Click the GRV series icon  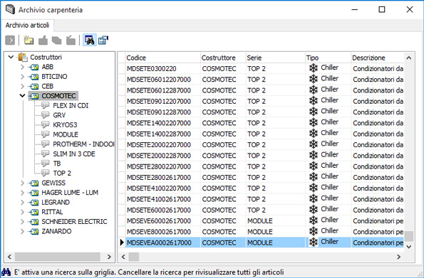[45, 115]
